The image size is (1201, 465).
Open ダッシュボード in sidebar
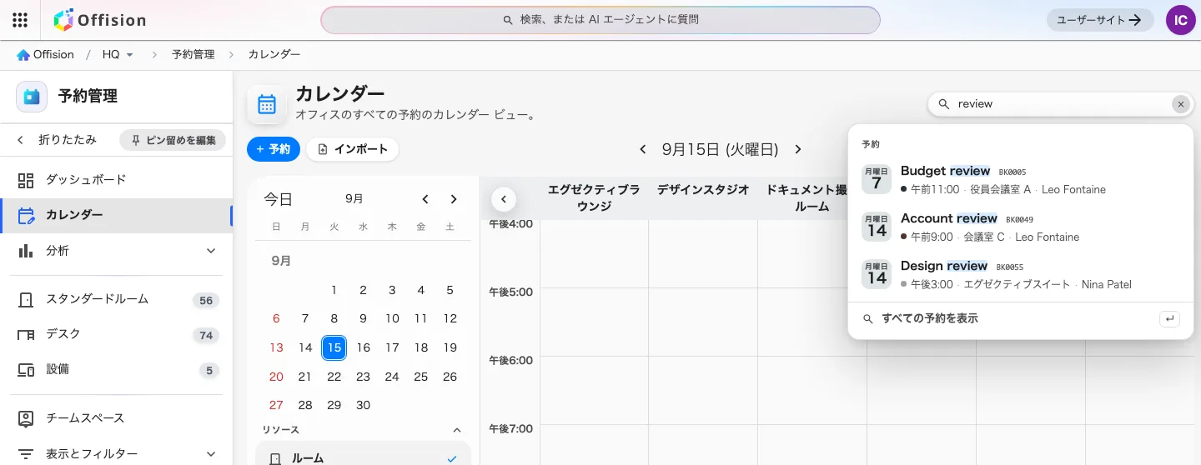click(x=117, y=180)
